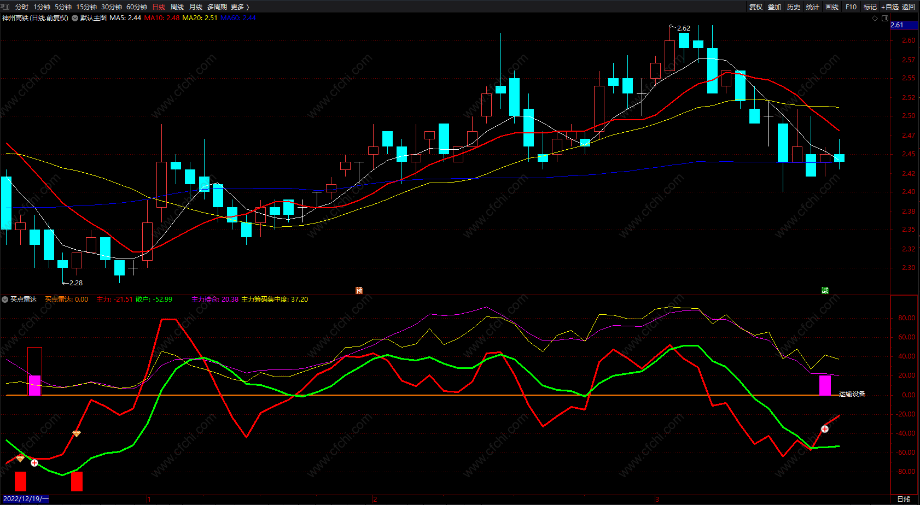Click the upper diamond signal icon
Screen dimensions: 920x505
click(x=77, y=433)
